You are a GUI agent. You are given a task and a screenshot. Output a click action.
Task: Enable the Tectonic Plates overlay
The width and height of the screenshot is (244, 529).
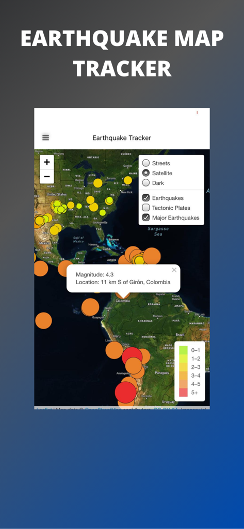[145, 208]
